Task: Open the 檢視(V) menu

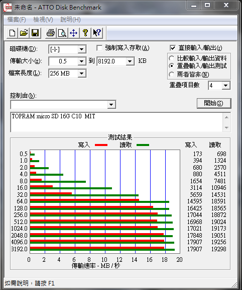Action: point(43,20)
